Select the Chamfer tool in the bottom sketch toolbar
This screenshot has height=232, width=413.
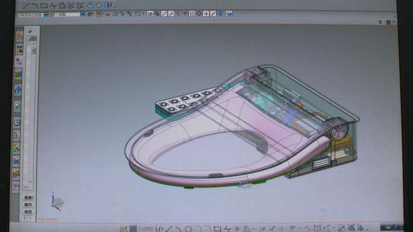208,229
